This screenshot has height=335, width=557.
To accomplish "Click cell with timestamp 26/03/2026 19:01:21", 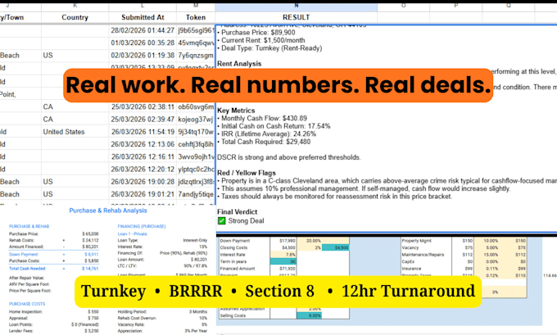I will click(x=143, y=194).
